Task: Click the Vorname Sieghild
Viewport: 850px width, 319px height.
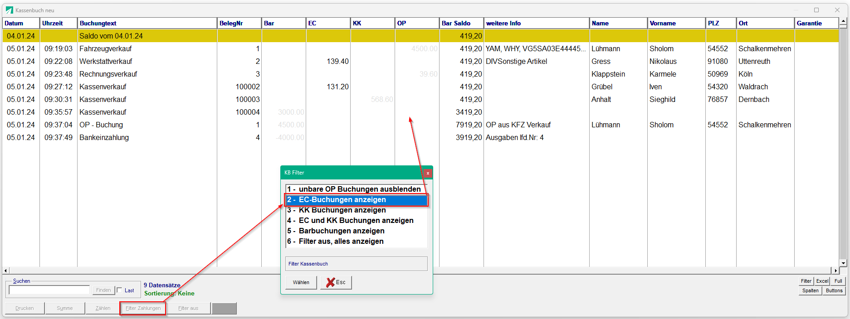Action: pyautogui.click(x=662, y=99)
